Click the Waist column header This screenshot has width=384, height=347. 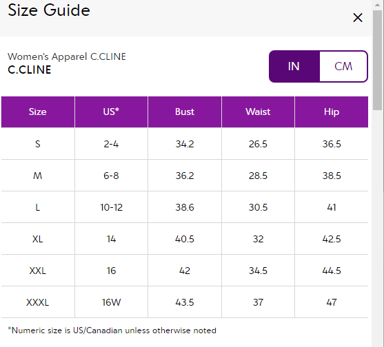(258, 112)
